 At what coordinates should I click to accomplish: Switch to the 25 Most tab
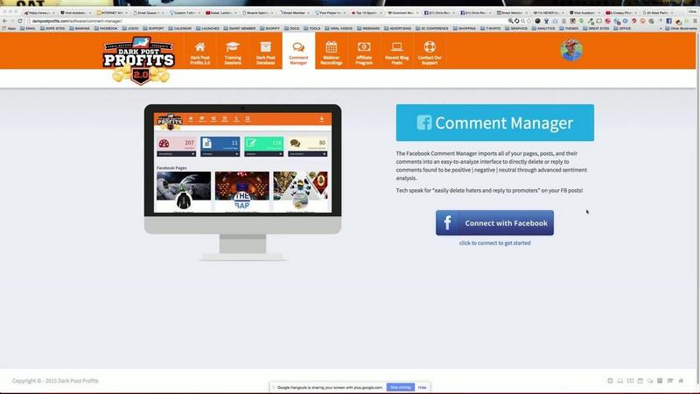point(658,13)
